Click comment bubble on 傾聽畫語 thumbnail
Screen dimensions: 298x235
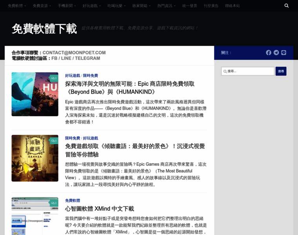click(54, 141)
